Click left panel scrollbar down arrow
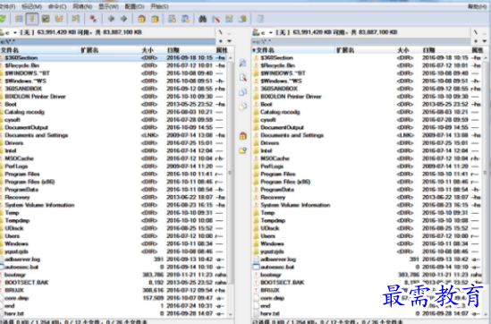The height and width of the screenshot is (324, 491). pos(231,314)
